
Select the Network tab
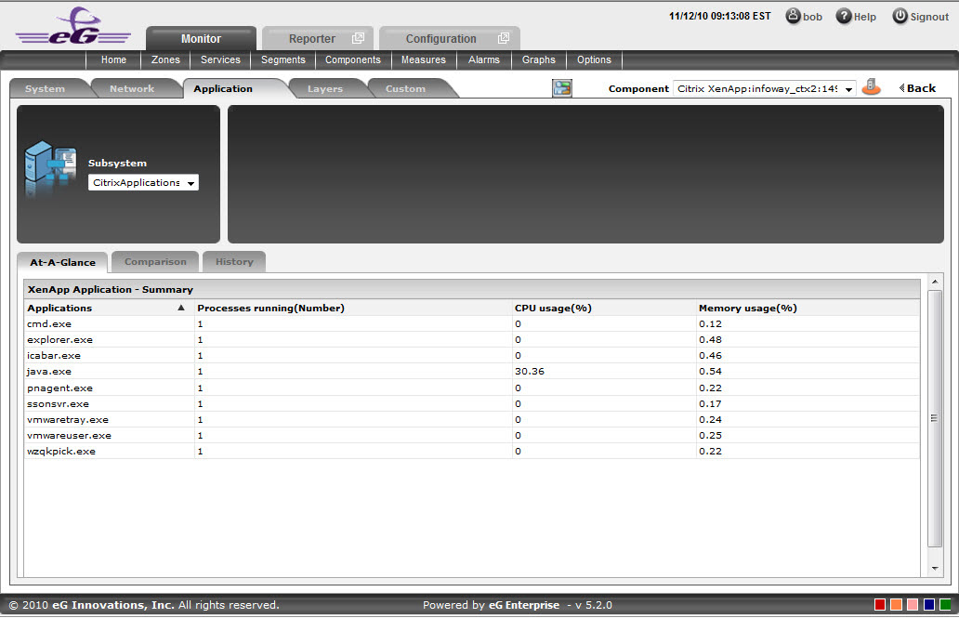pyautogui.click(x=132, y=88)
